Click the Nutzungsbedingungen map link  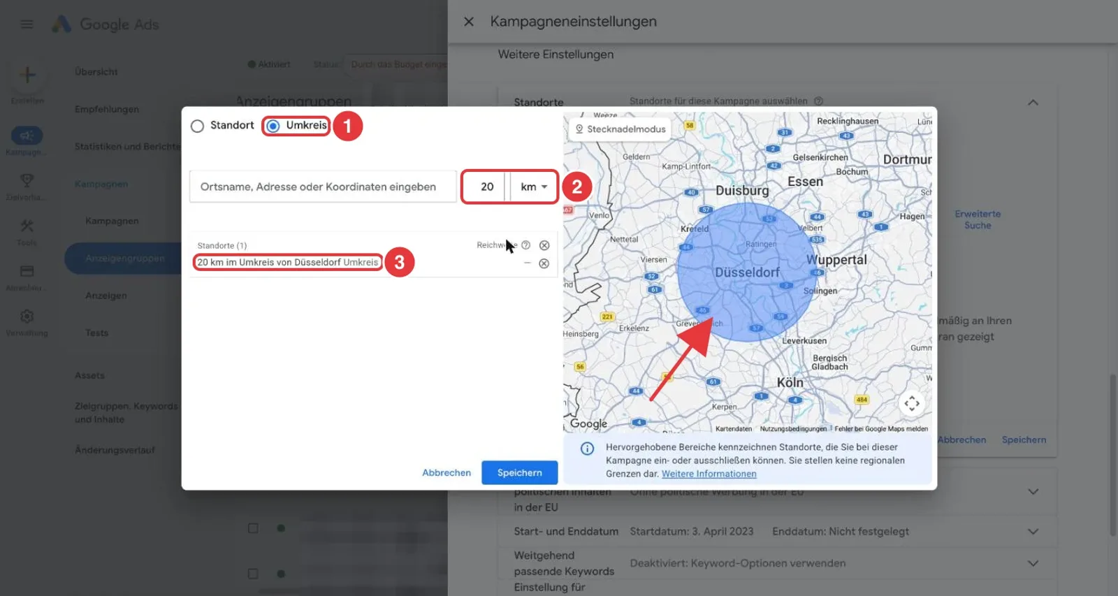coord(793,429)
